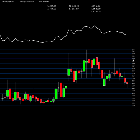Click the price axis label '469'
The height and width of the screenshot is (140, 140).
134,86
